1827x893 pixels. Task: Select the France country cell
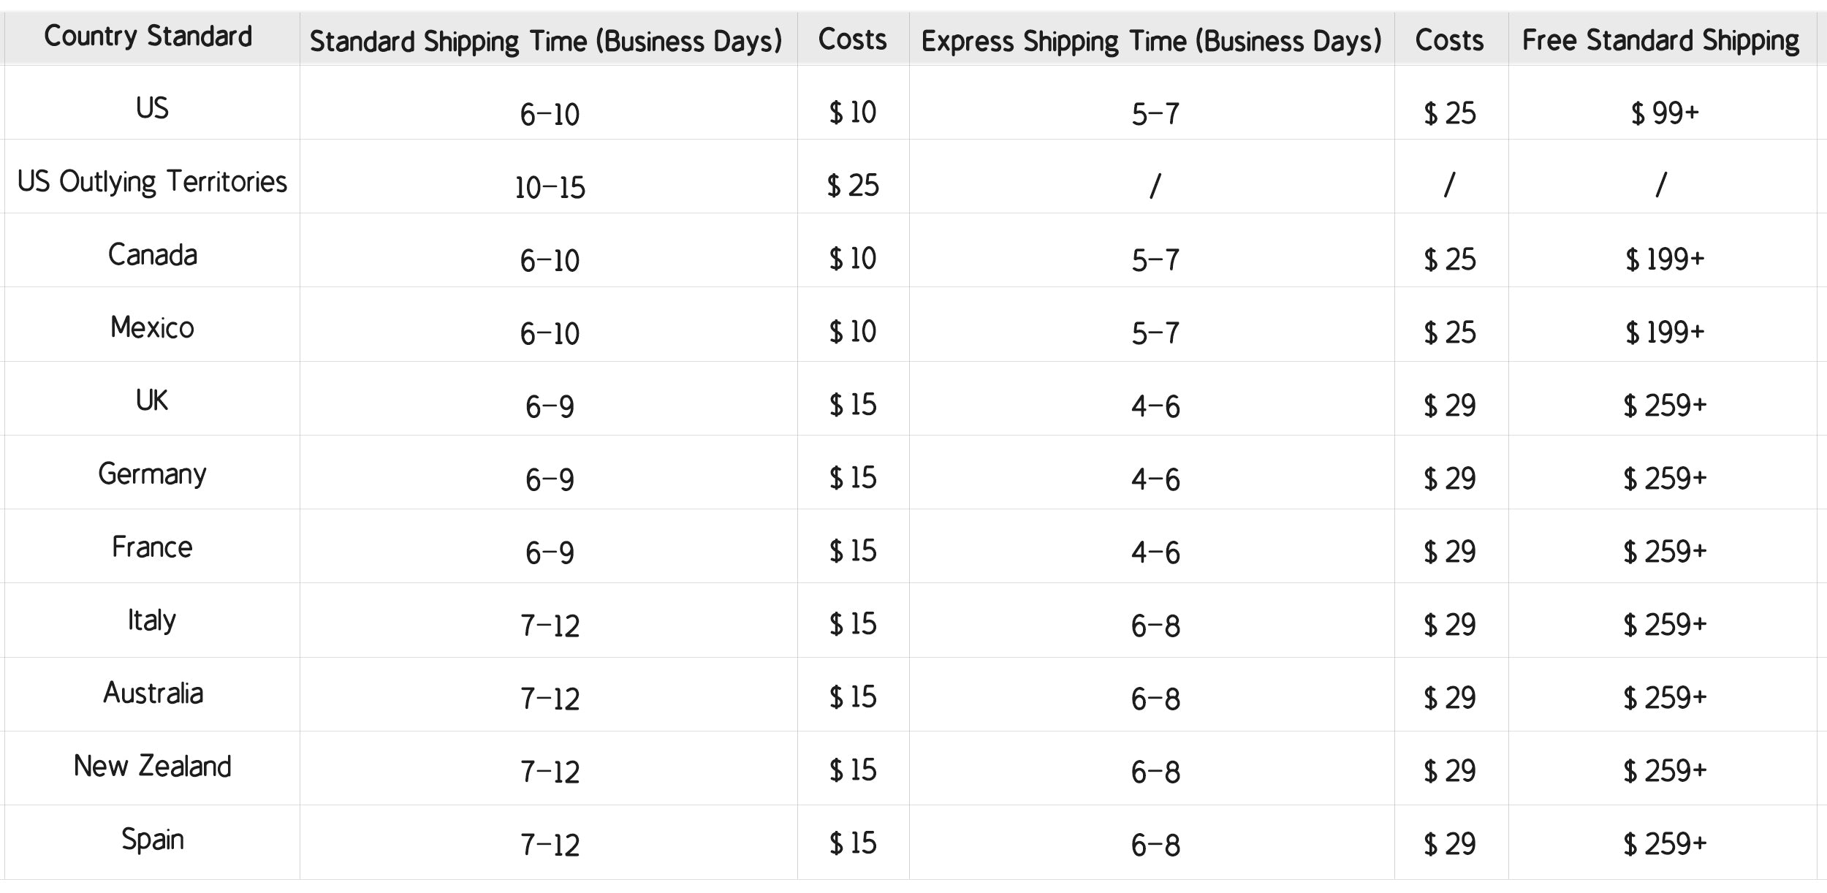point(152,547)
